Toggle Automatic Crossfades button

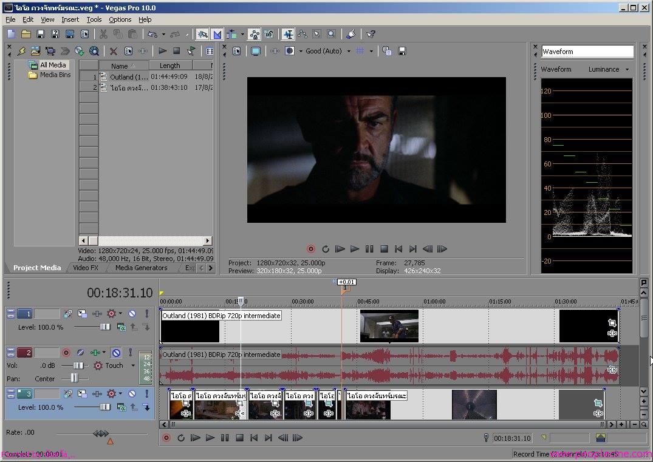click(x=217, y=34)
